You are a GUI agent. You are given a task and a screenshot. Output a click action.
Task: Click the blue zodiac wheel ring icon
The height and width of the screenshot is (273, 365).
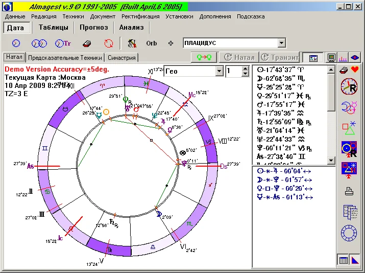tap(349, 234)
